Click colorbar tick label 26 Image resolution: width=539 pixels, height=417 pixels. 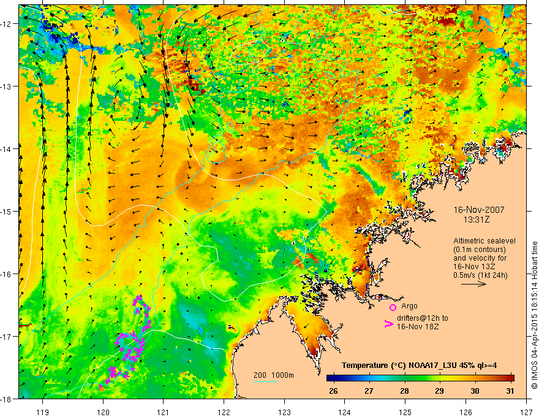[333, 391]
